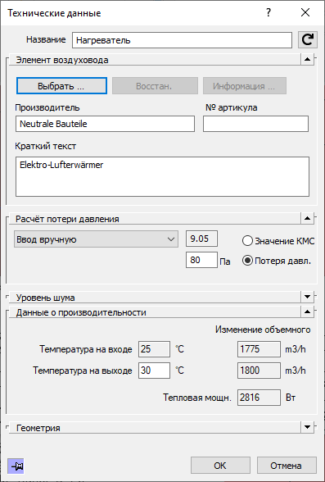Click the volume flow field showing 1775
This screenshot has height=482, width=325.
click(259, 349)
